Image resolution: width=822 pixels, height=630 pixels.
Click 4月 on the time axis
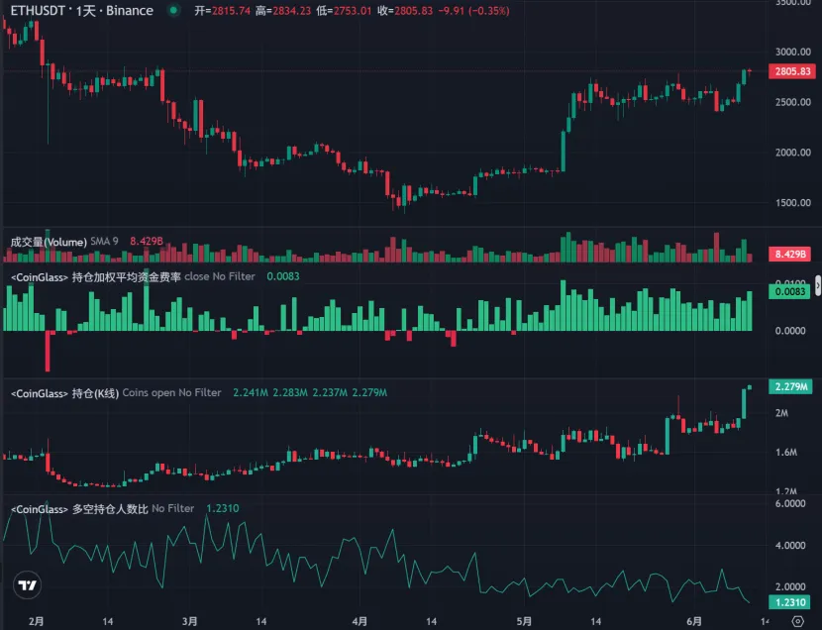click(x=360, y=621)
